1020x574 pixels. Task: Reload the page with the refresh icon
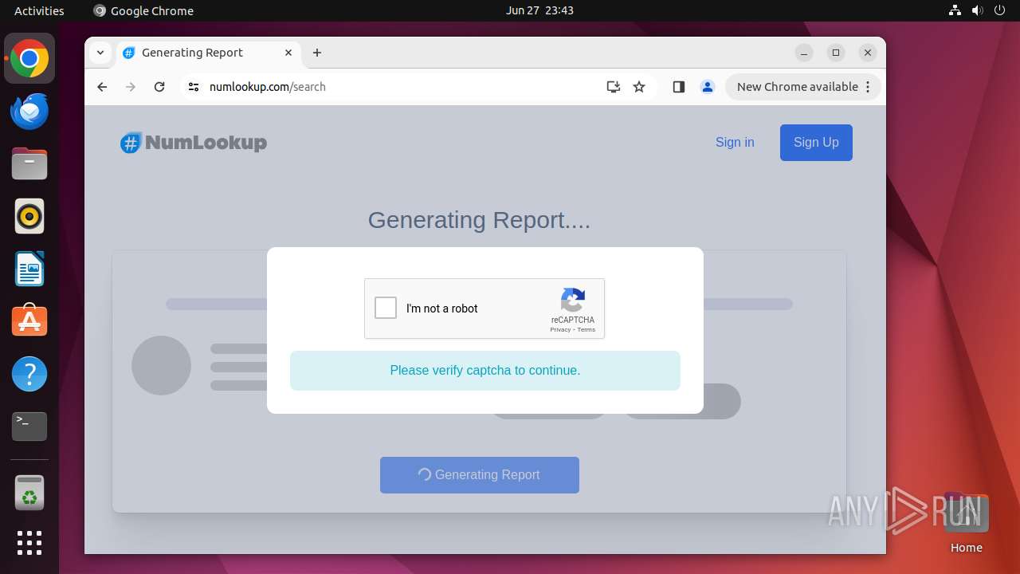(159, 87)
